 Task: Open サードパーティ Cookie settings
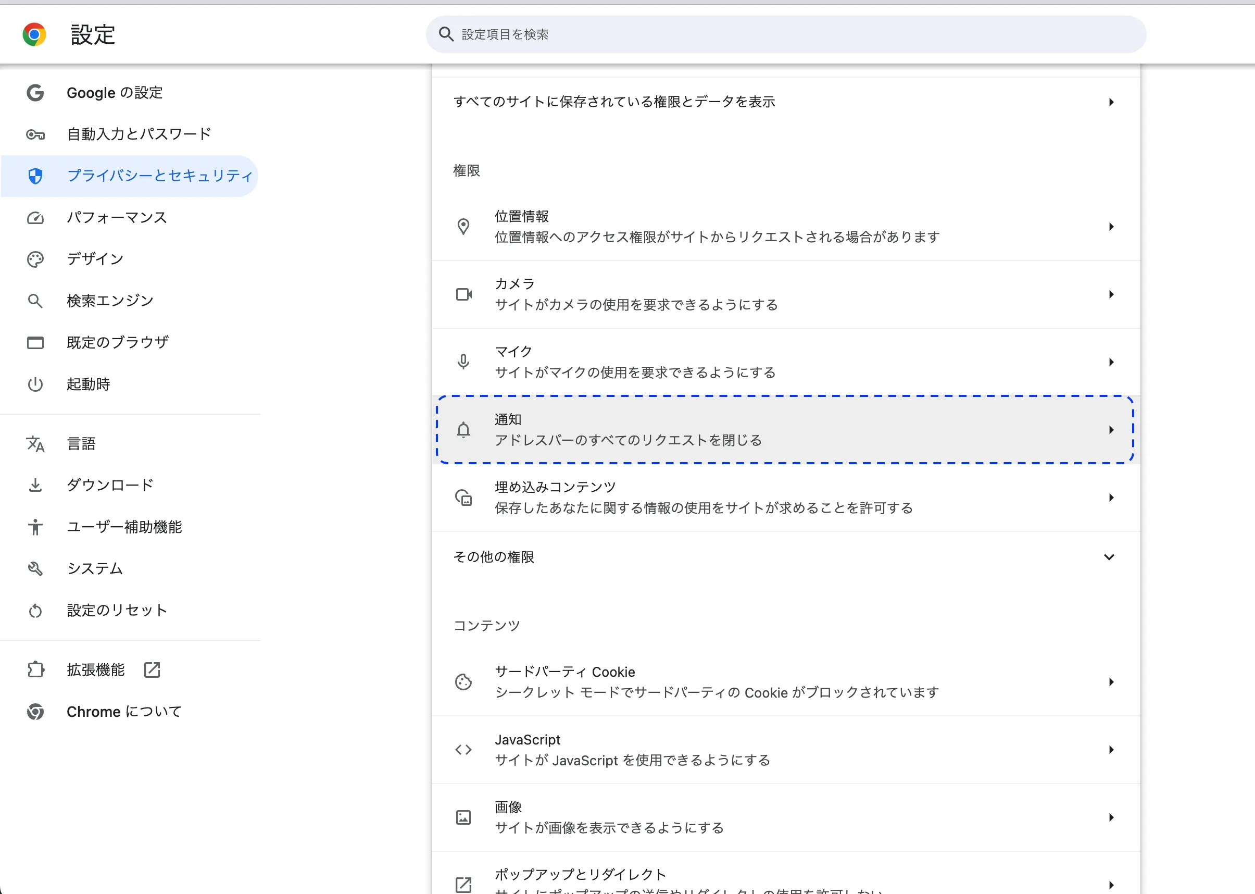point(786,682)
